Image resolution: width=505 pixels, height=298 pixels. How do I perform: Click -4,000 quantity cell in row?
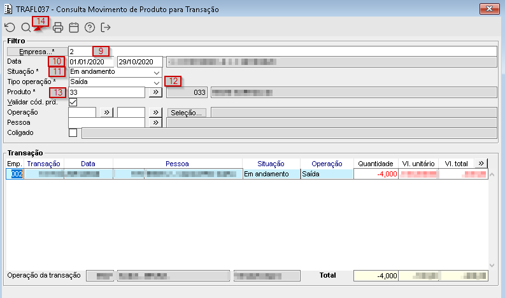tap(376, 174)
